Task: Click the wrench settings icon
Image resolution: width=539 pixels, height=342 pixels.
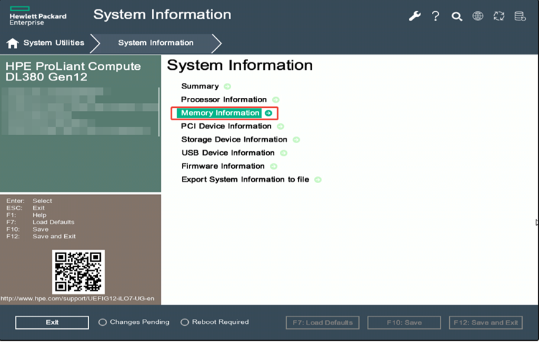Action: pyautogui.click(x=414, y=16)
